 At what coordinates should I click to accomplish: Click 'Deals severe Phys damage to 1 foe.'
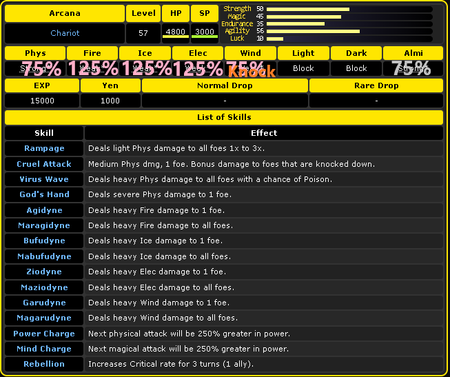coord(160,194)
